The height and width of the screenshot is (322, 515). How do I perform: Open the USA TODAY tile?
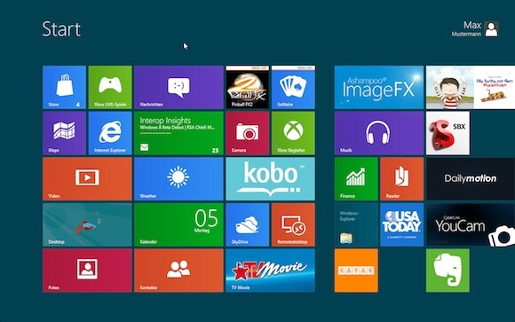[x=402, y=224]
